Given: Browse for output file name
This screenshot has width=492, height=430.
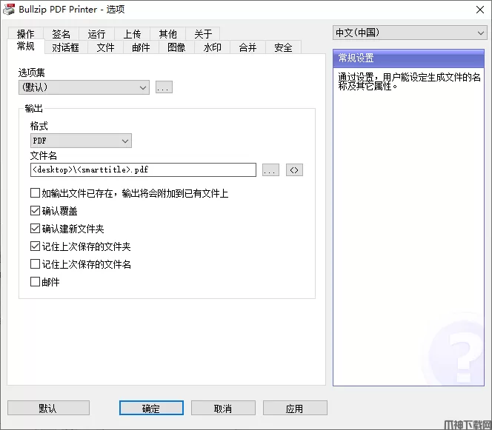Looking at the screenshot, I should click(x=270, y=170).
